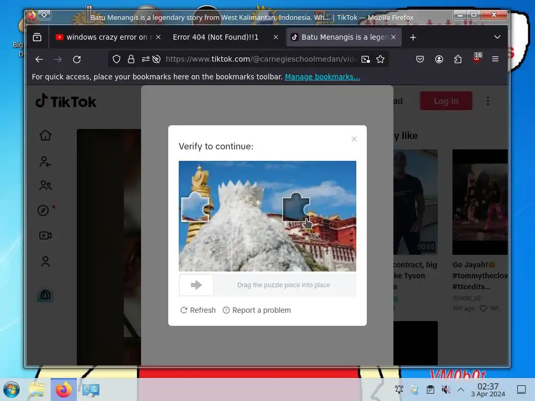Click the loose puzzle piece in the captcha image
This screenshot has width=535, height=401.
[195, 207]
